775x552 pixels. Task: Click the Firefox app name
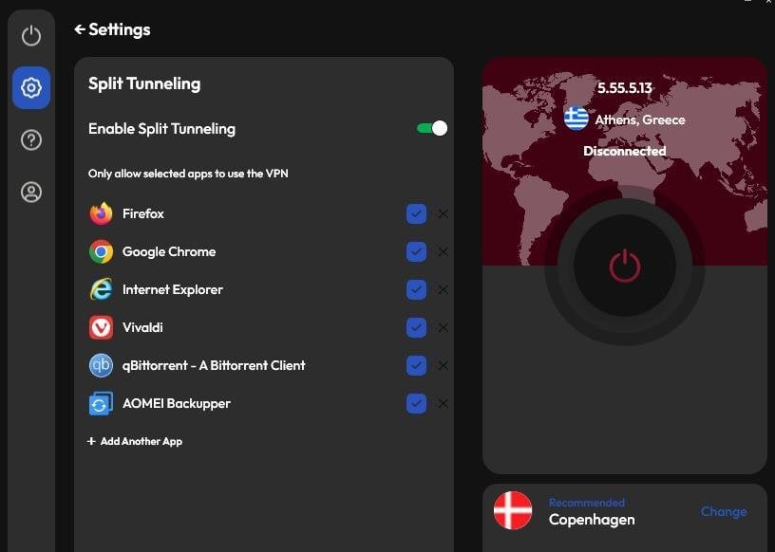click(x=143, y=213)
